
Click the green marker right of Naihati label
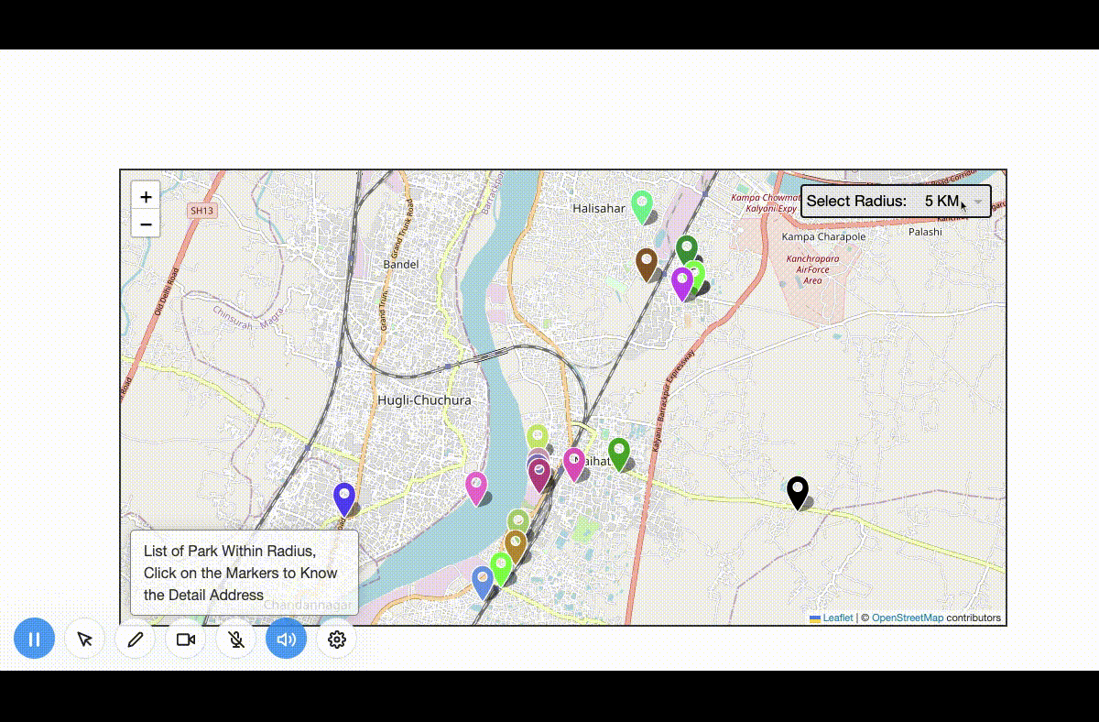tap(619, 454)
